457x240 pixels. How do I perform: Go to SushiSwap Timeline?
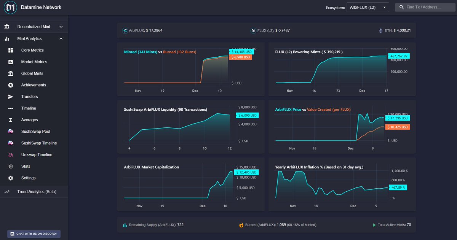[x=39, y=143]
